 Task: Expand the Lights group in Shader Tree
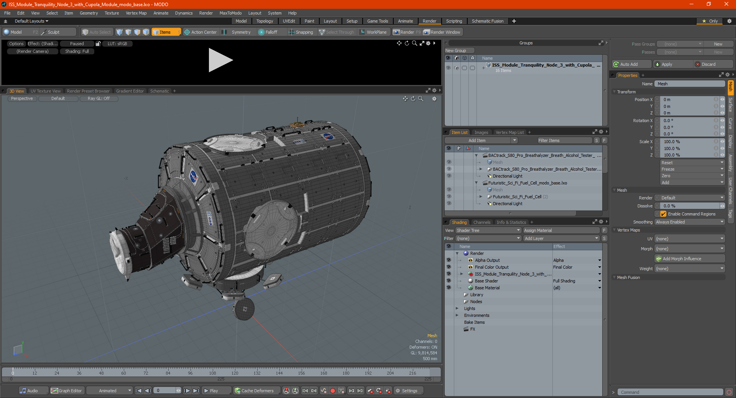click(457, 308)
